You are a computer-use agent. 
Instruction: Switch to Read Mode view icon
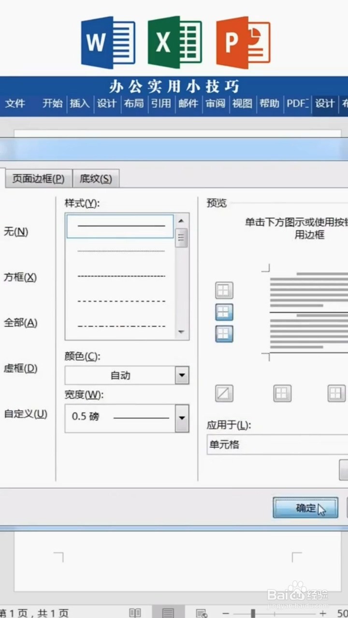[x=135, y=613]
